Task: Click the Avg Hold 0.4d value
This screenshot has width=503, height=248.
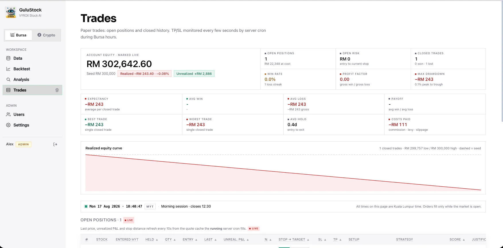Action: click(x=292, y=125)
